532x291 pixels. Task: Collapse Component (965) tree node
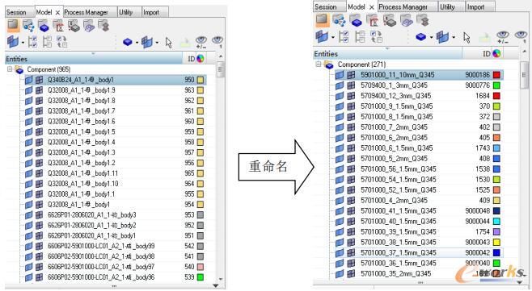coord(10,69)
